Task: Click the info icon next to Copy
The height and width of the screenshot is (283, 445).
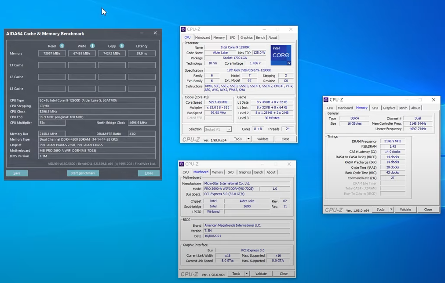Action: pyautogui.click(x=122, y=46)
